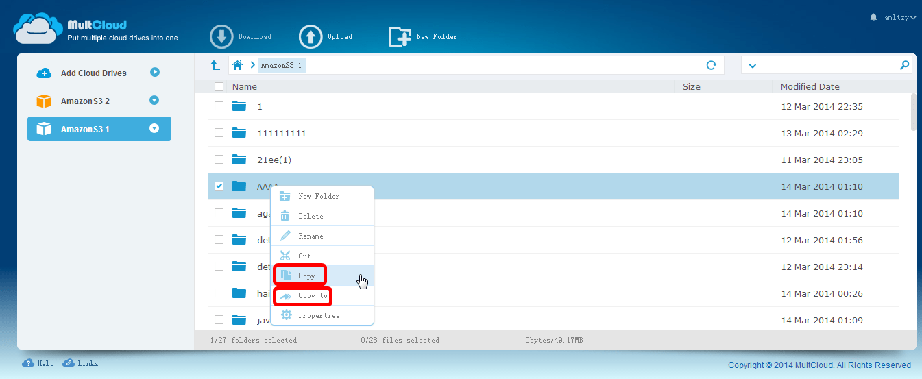The image size is (922, 379).
Task: Select Add Cloud Drives in the sidebar
Action: pyautogui.click(x=94, y=73)
